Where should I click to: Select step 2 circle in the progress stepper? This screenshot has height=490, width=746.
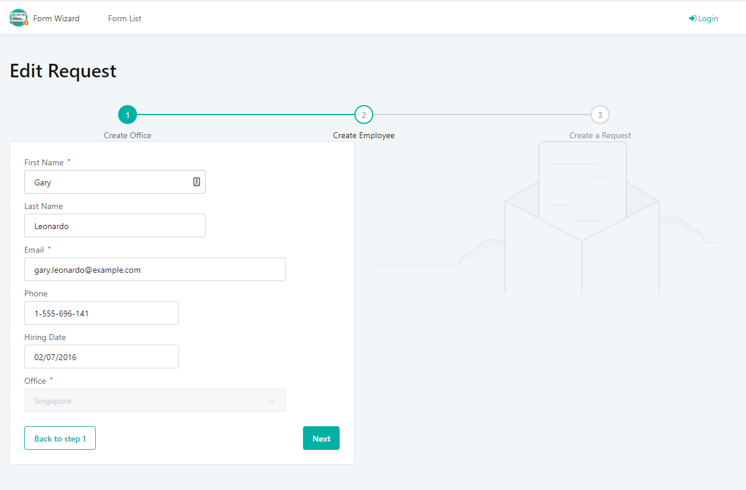point(364,115)
